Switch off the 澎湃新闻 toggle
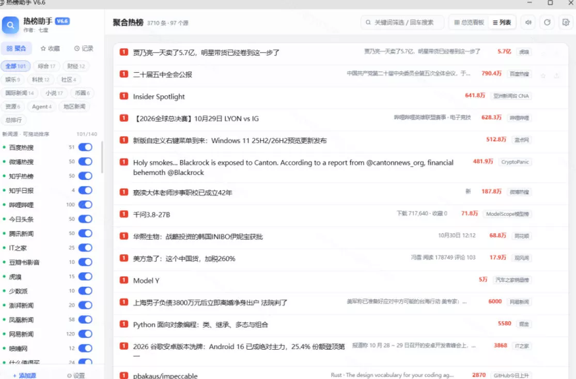 [85, 305]
